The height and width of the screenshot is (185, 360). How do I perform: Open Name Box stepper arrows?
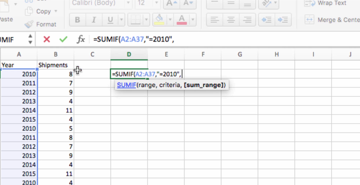coord(30,39)
